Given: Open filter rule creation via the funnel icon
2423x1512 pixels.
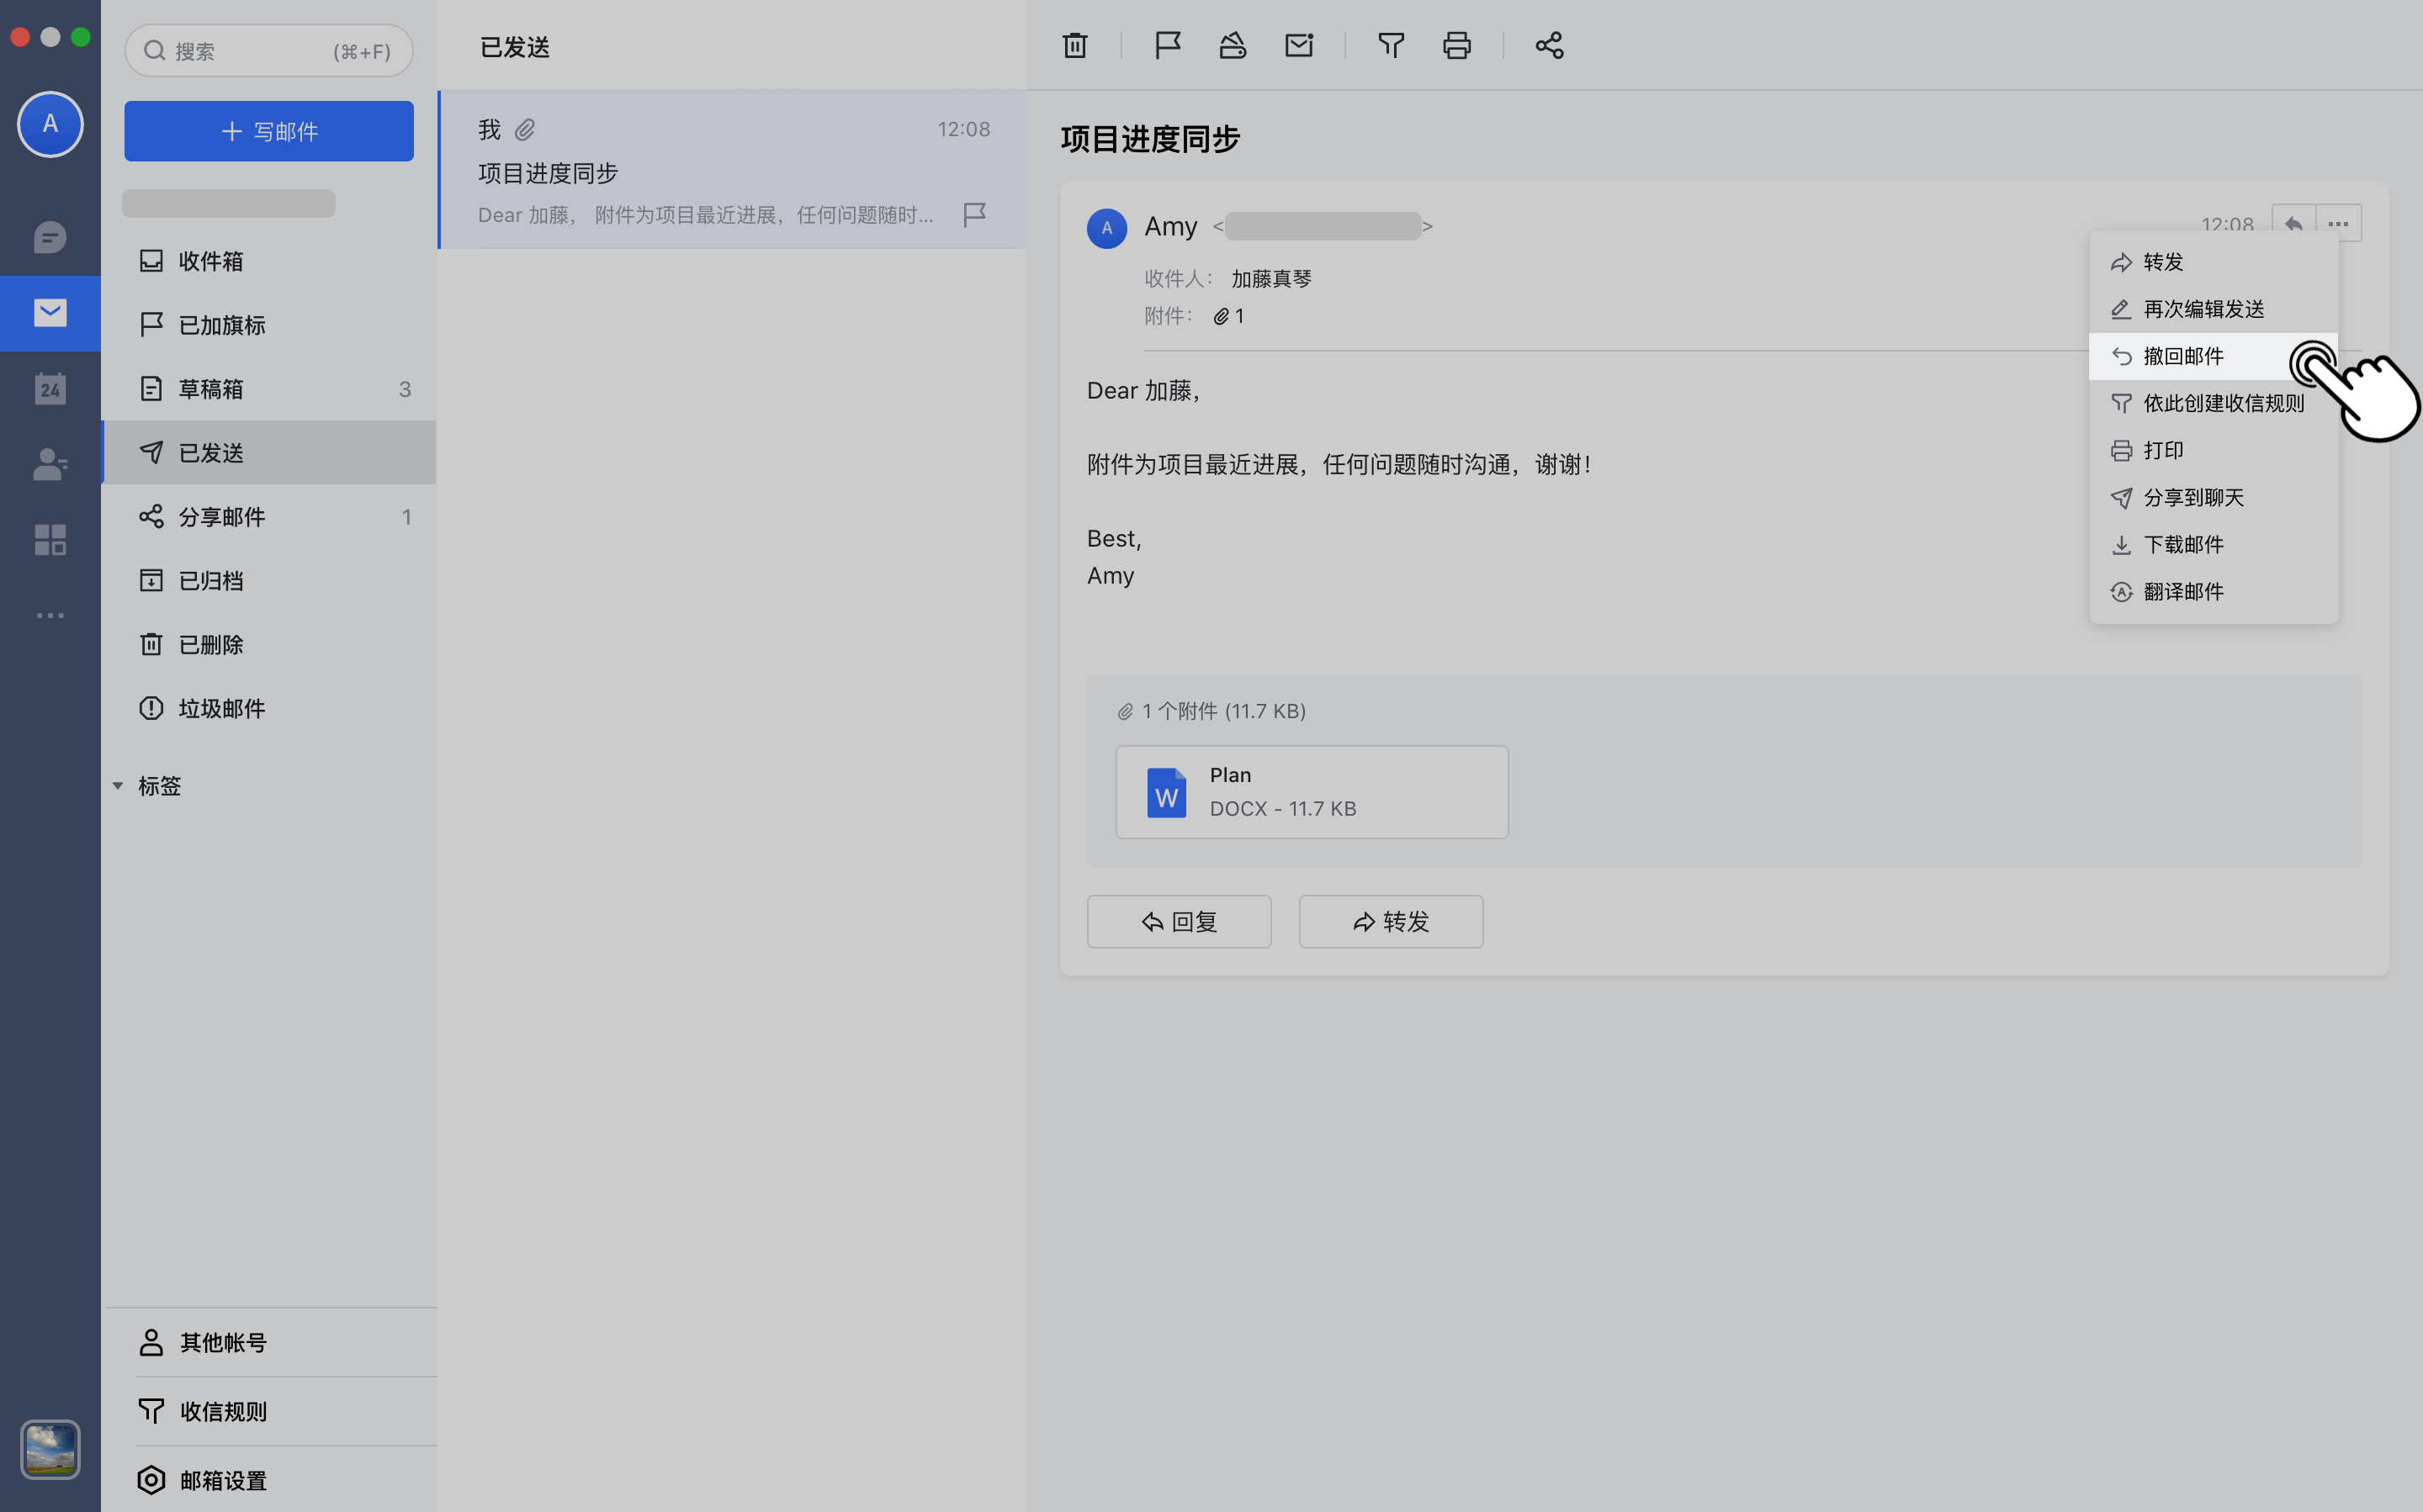Looking at the screenshot, I should [1391, 45].
